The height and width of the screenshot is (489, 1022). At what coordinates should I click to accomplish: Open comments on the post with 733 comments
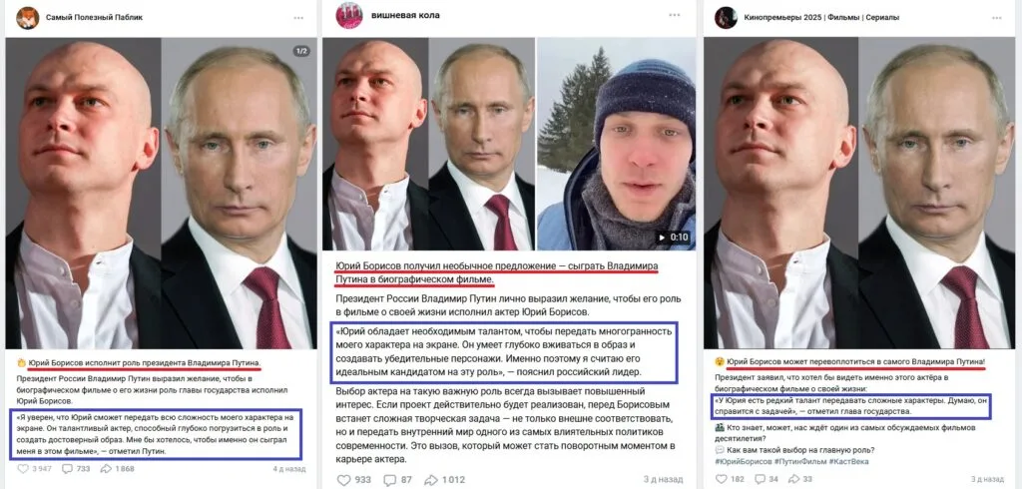(76, 468)
